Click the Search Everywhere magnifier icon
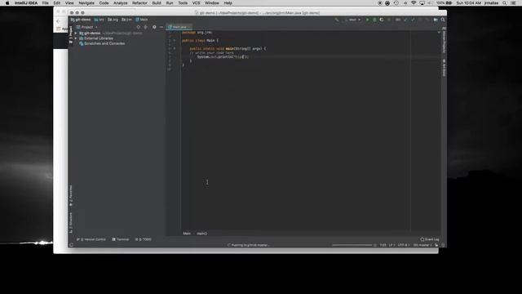This screenshot has width=522, height=294. point(443,20)
